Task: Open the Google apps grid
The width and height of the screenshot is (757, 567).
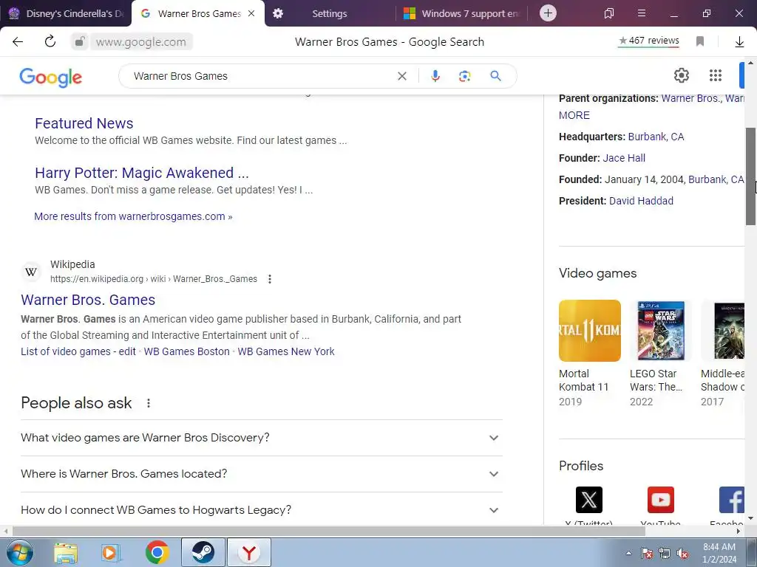Action: (716, 75)
